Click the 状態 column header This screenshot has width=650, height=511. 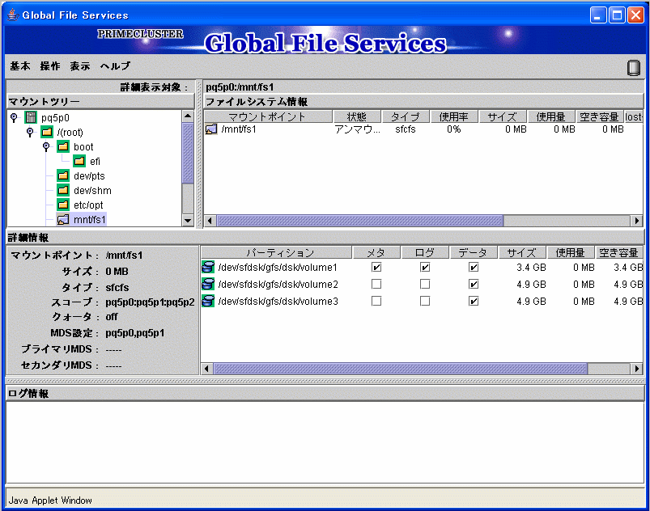coord(357,116)
